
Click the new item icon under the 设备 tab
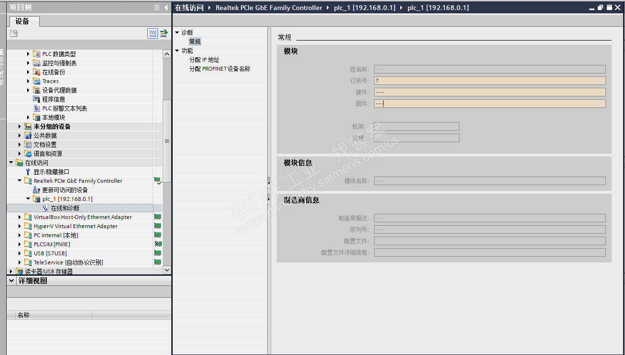pos(14,33)
